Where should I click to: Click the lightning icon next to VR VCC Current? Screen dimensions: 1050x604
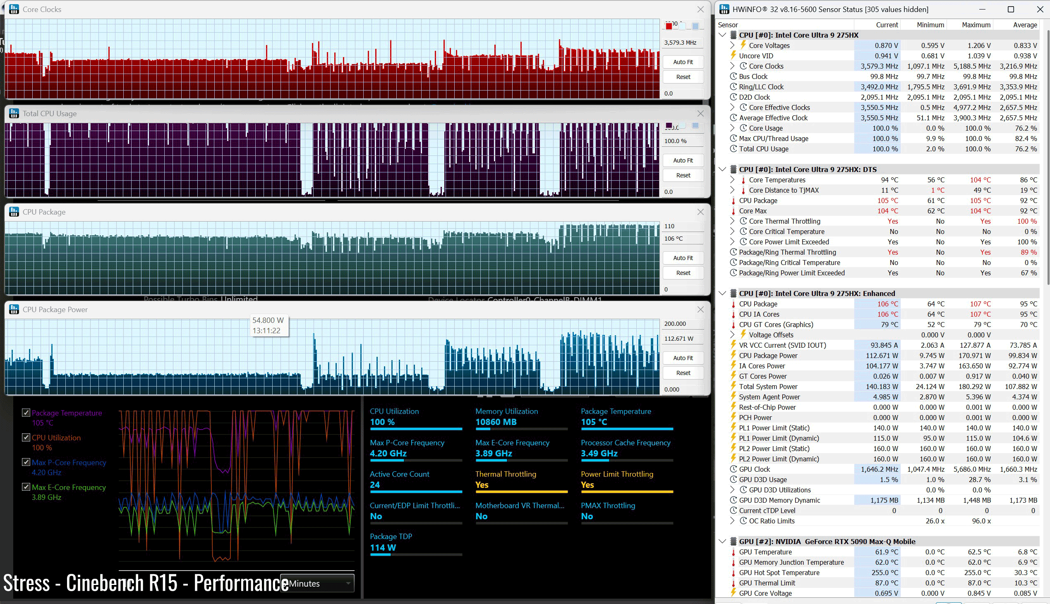(734, 345)
